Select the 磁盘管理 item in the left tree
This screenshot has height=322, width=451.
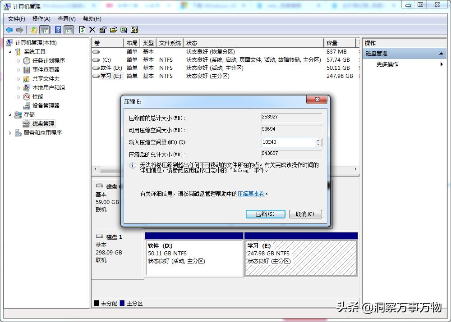click(x=42, y=123)
